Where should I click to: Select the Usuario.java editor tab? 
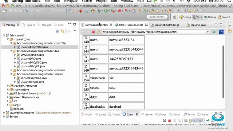coord(196,25)
